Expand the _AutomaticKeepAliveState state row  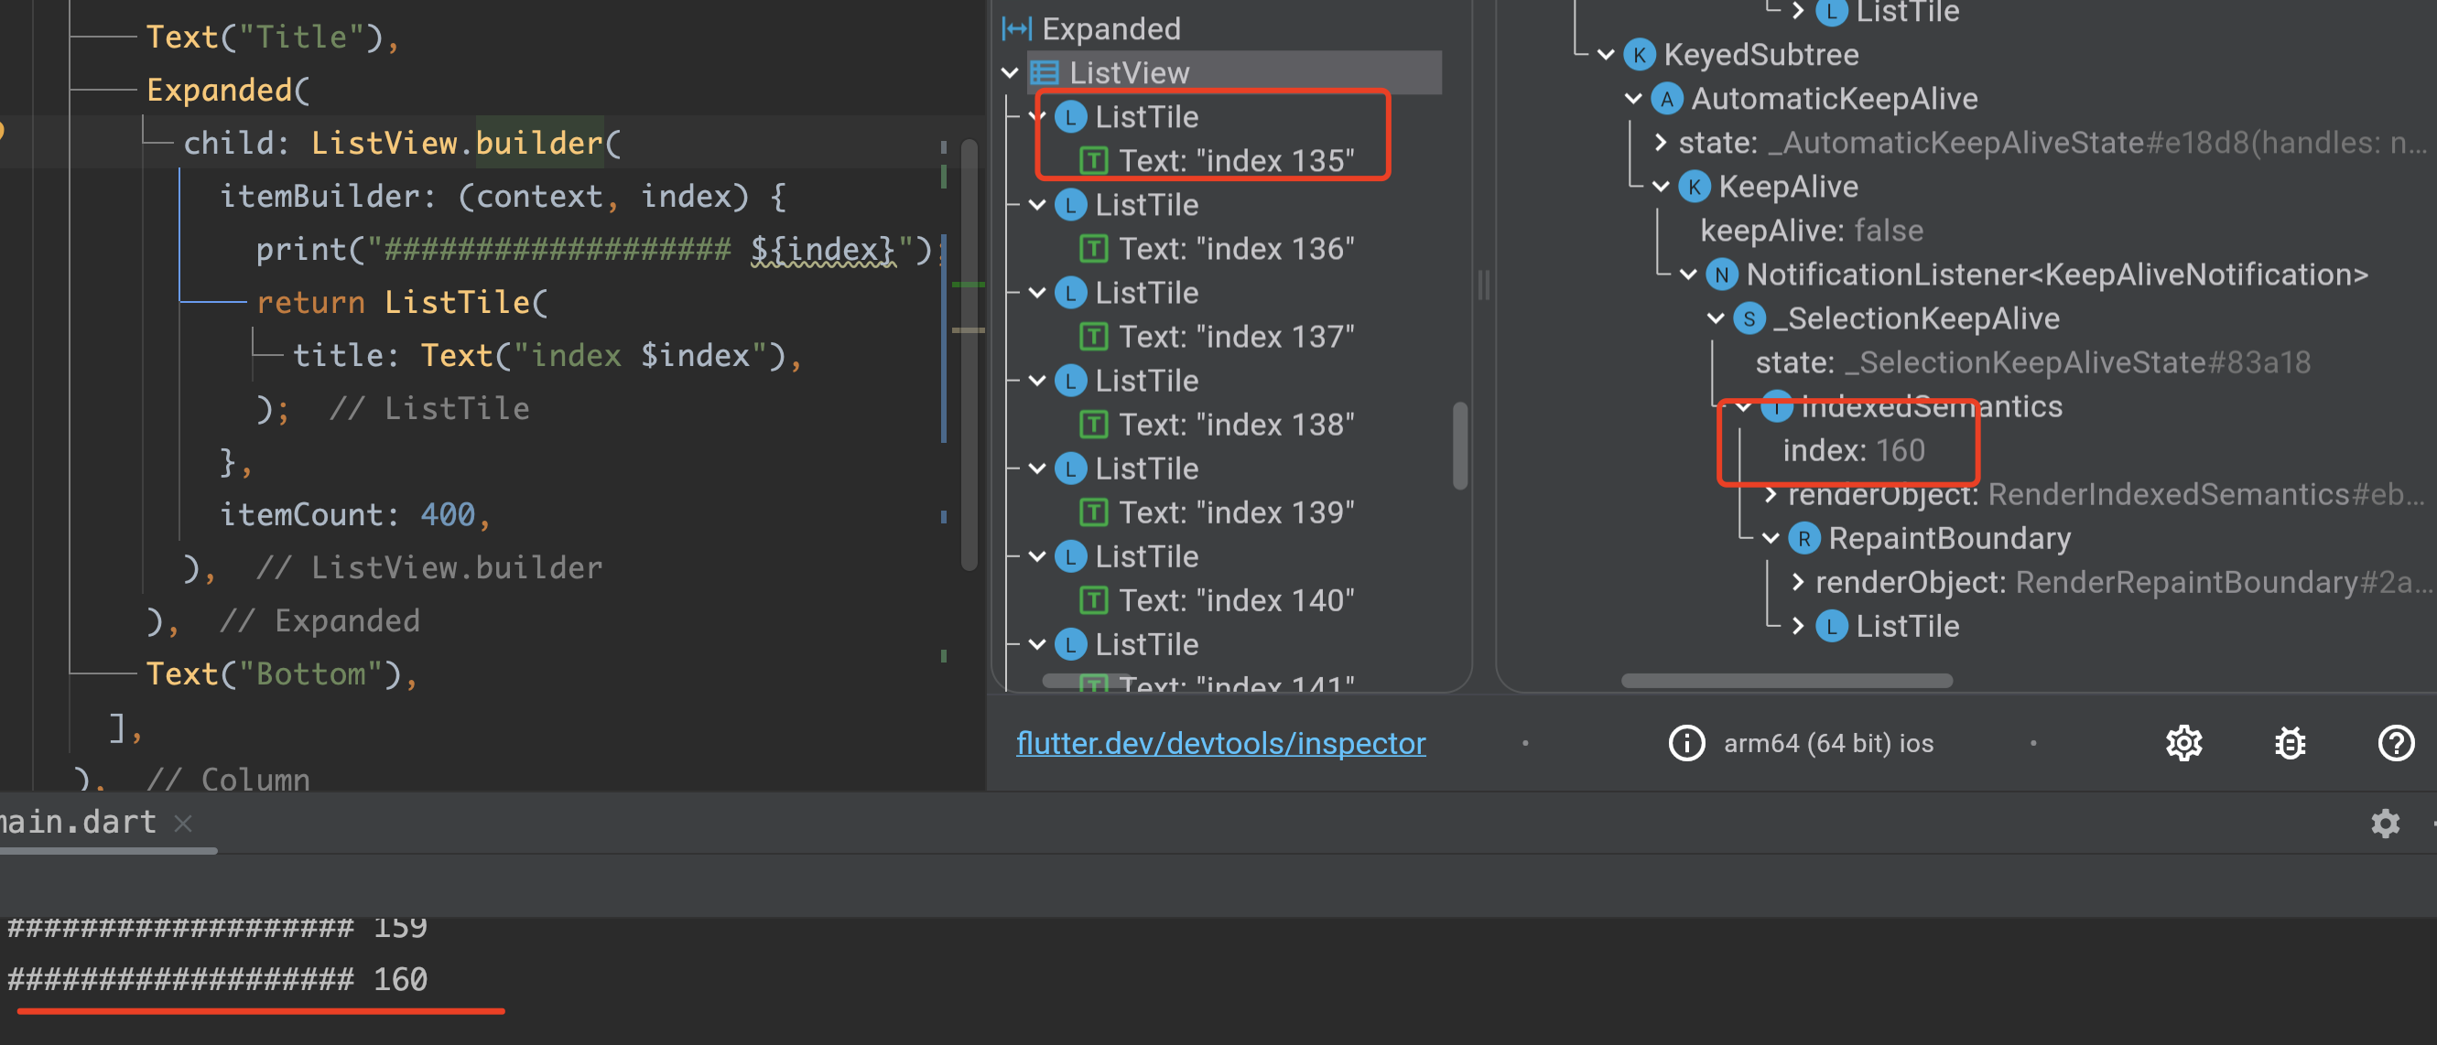point(1661,143)
